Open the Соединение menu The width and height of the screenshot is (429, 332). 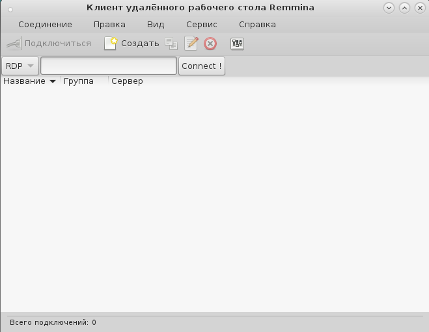tap(45, 25)
